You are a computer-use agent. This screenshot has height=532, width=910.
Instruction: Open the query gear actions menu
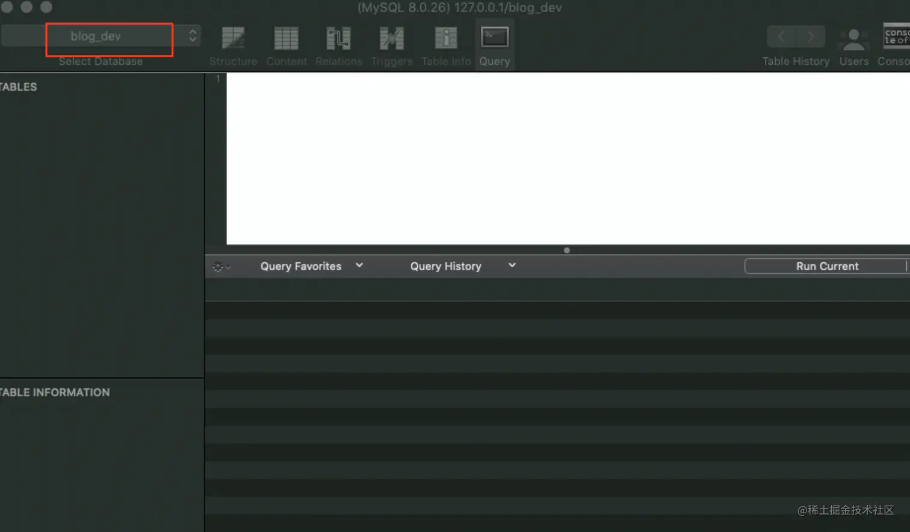(x=221, y=266)
